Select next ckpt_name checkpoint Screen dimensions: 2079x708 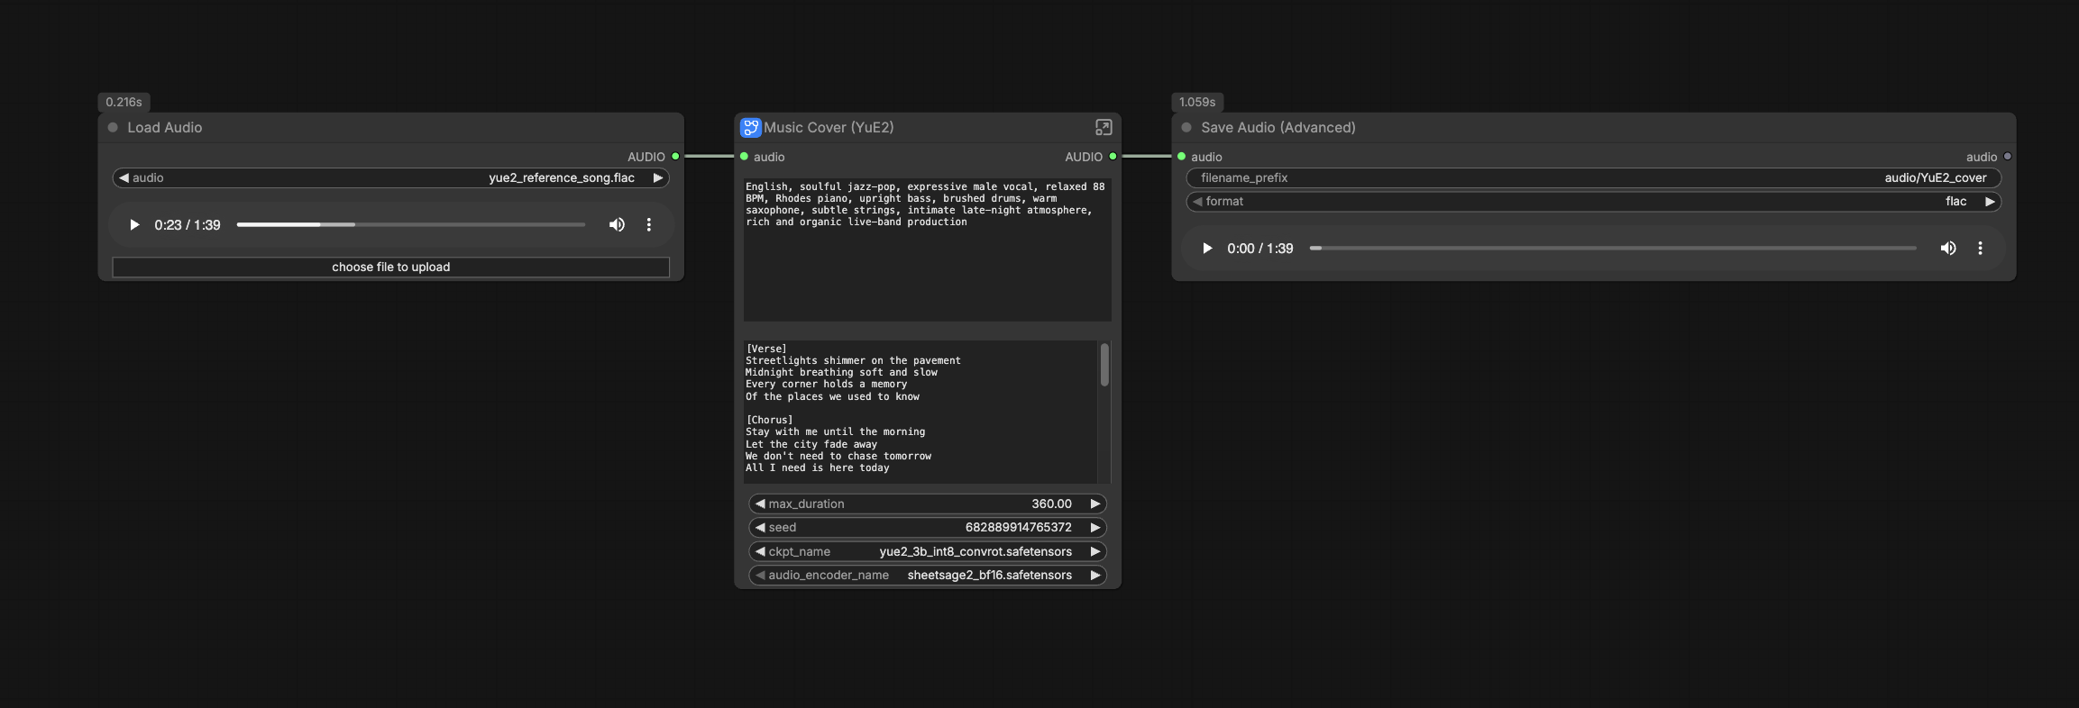(x=1095, y=552)
